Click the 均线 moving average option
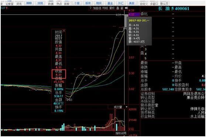This screenshot has width=206, height=137. point(105,8)
